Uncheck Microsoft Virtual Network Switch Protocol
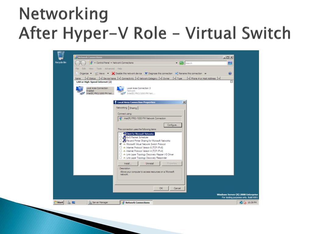This screenshot has height=234, width=312. 120,144
